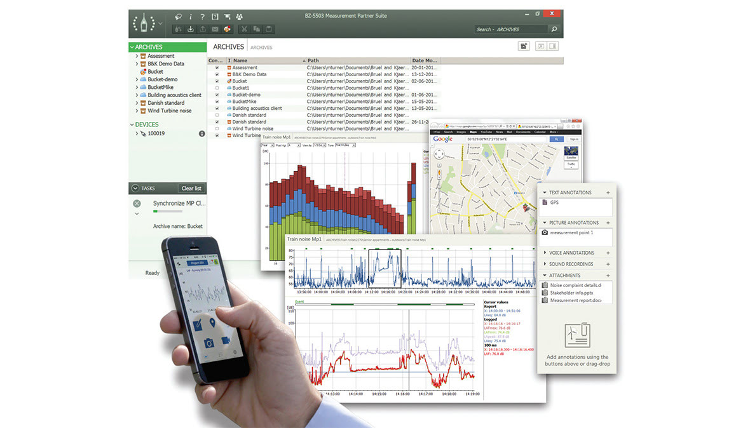Switch to the ARCHIVES tab

(x=228, y=46)
